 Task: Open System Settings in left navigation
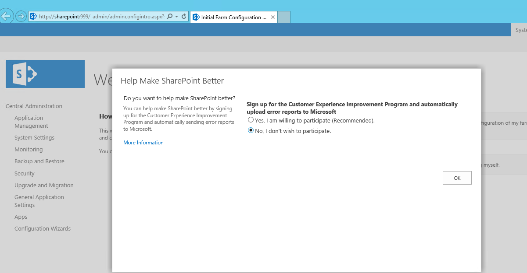(34, 137)
